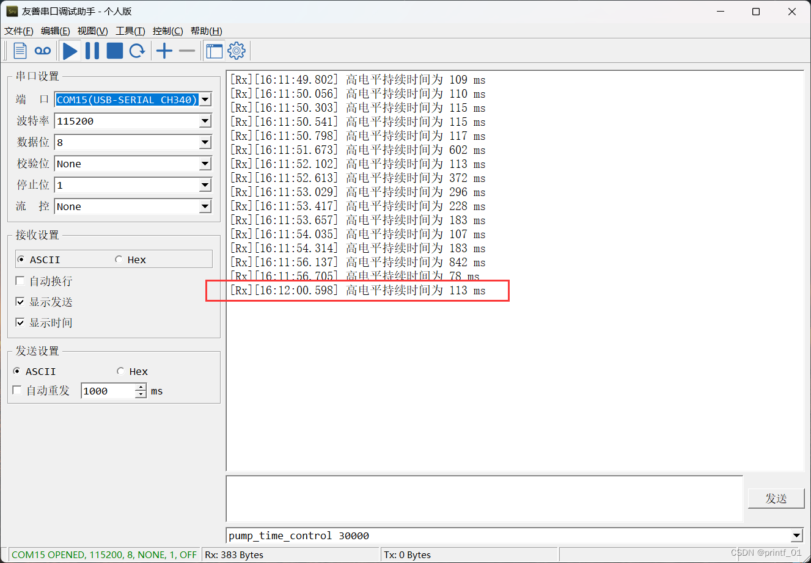Decrease auto-resend interval with down arrow
This screenshot has height=563, width=811.
pos(141,394)
